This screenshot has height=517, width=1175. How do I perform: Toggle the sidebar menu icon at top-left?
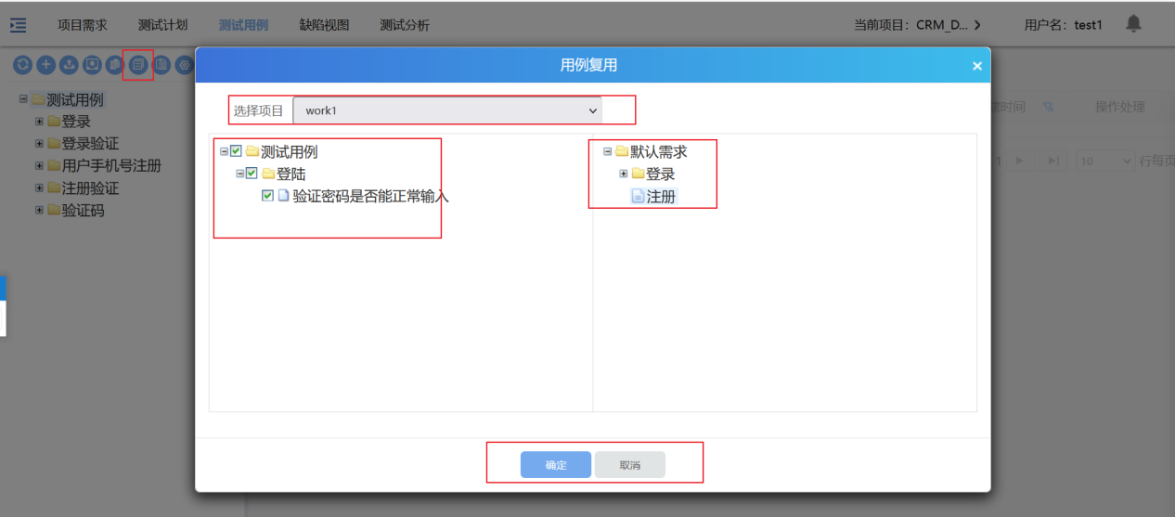[18, 25]
